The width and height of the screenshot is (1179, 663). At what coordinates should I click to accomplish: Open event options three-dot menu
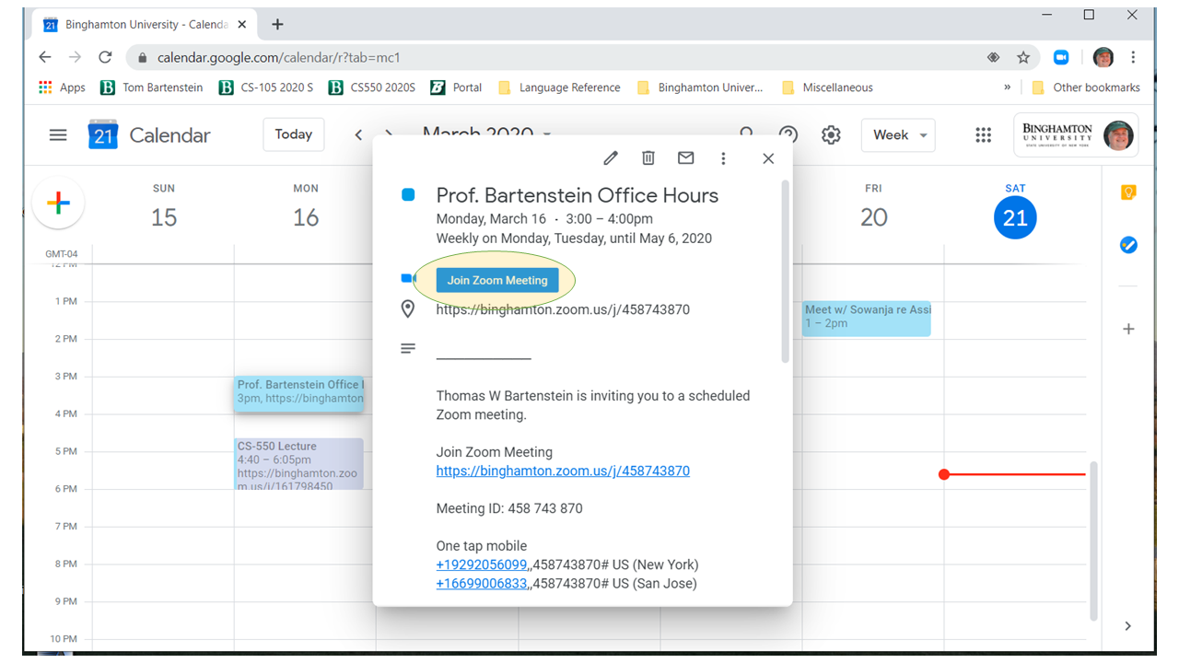tap(723, 158)
